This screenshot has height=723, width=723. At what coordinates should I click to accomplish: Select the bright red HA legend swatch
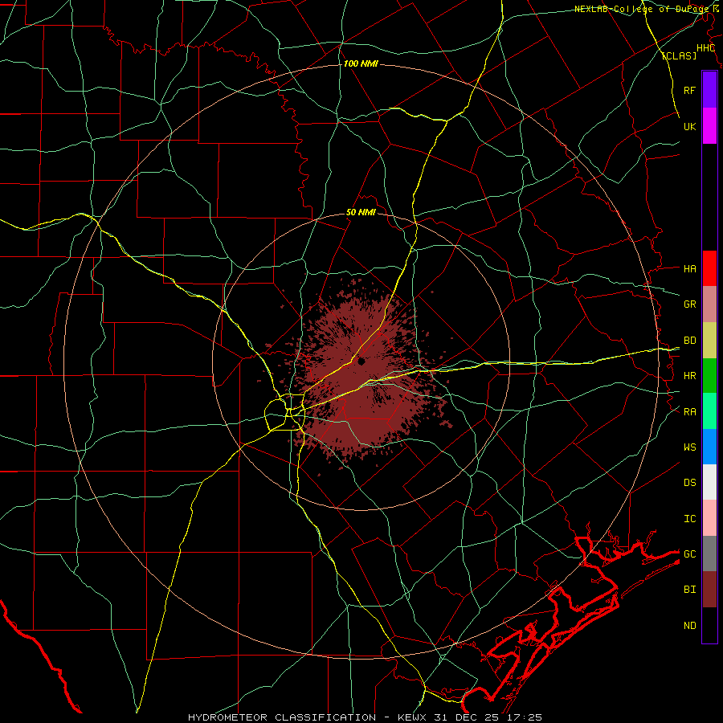pyautogui.click(x=709, y=268)
